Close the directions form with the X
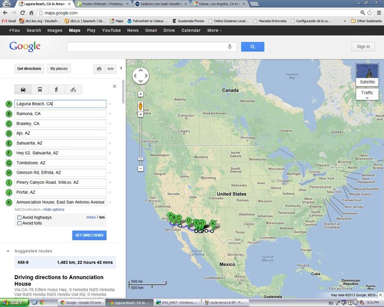The height and width of the screenshot is (307, 384). (x=114, y=86)
